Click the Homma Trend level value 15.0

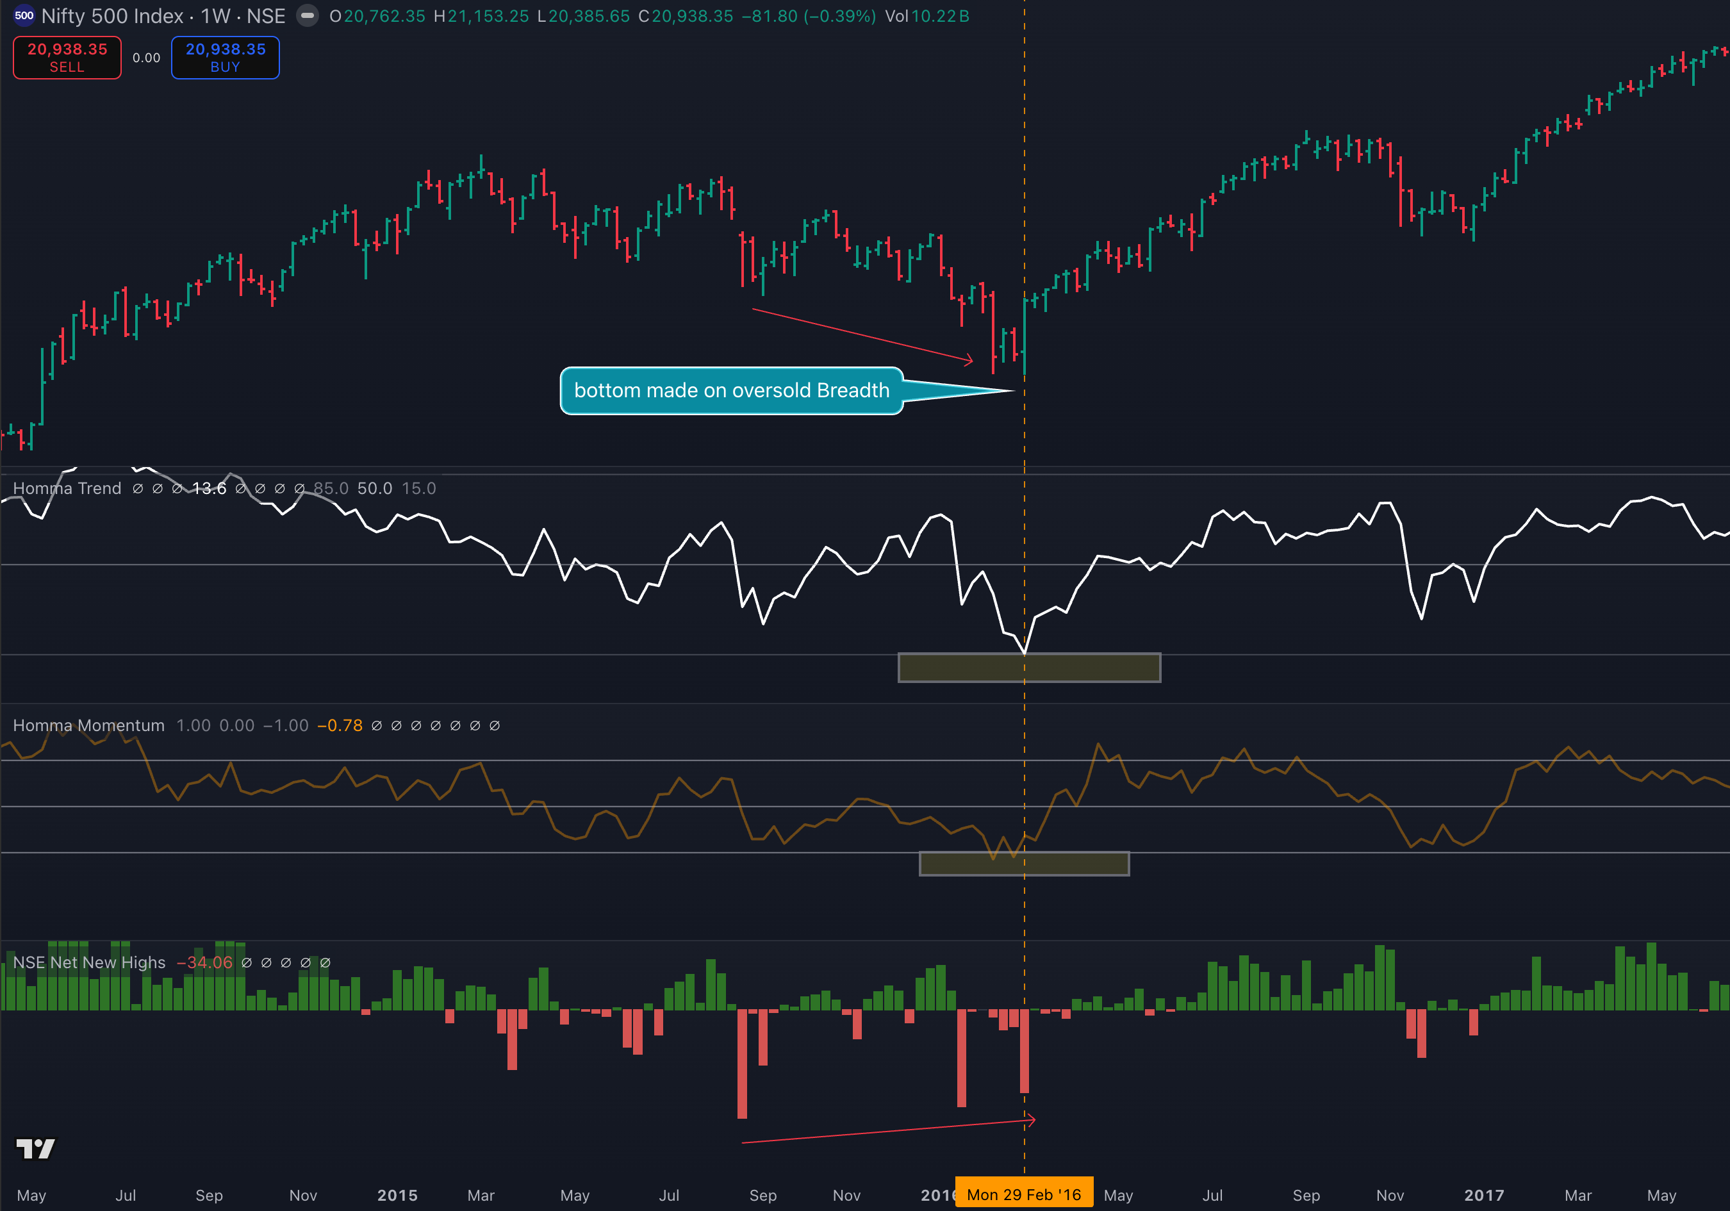419,488
